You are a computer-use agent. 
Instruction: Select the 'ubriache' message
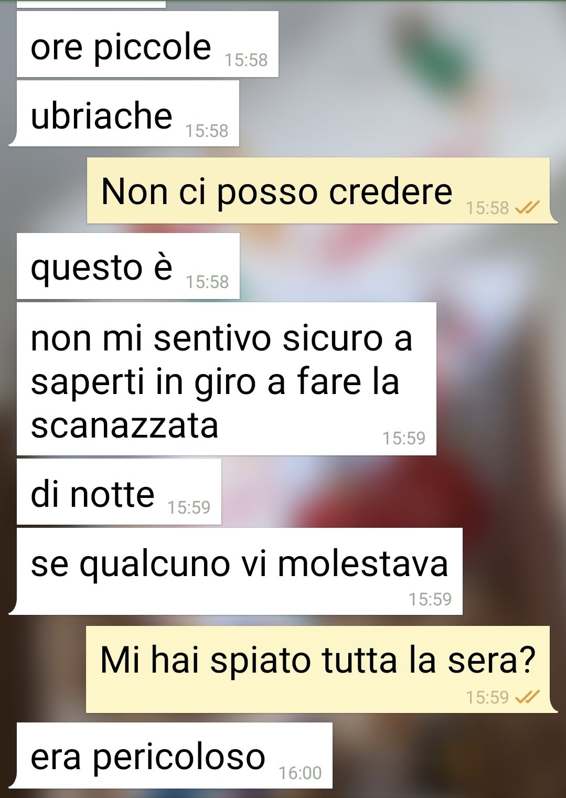tap(127, 113)
